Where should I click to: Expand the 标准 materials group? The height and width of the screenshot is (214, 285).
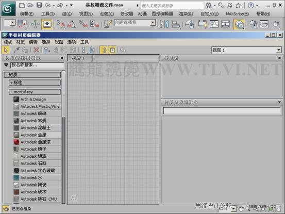[x=35, y=83]
